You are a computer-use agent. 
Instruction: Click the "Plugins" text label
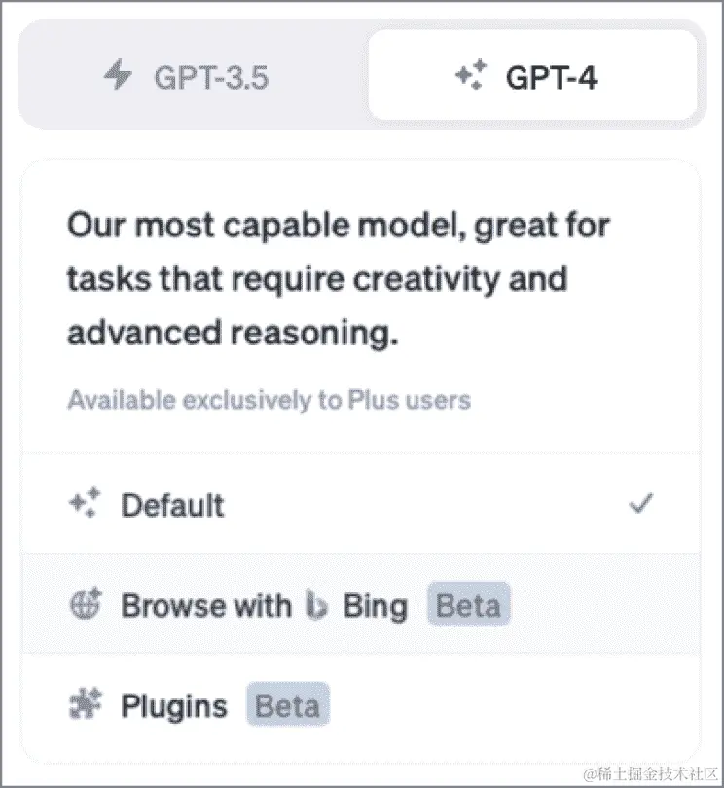tap(174, 706)
